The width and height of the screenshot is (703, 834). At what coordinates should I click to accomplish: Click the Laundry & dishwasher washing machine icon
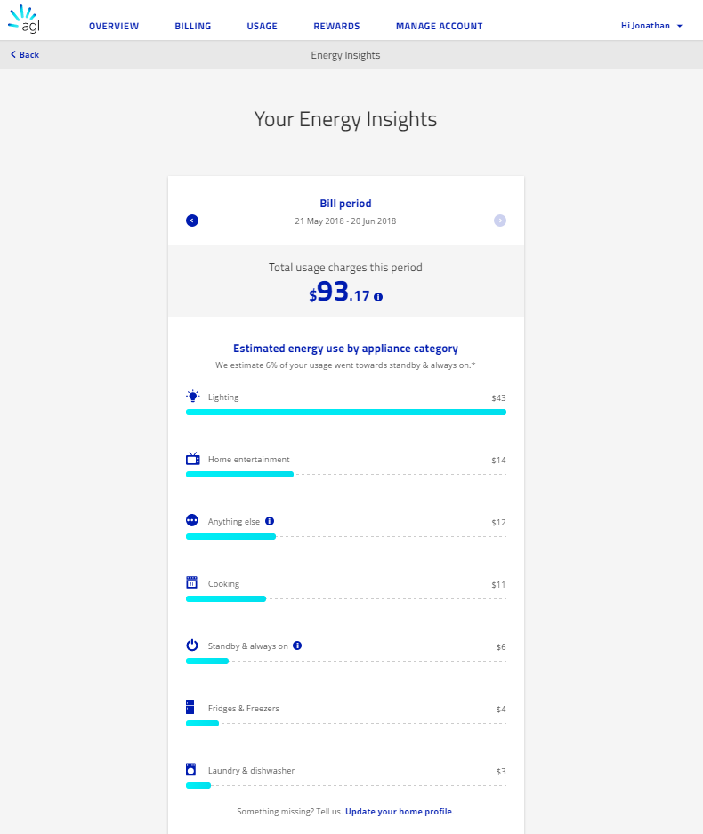click(x=192, y=769)
